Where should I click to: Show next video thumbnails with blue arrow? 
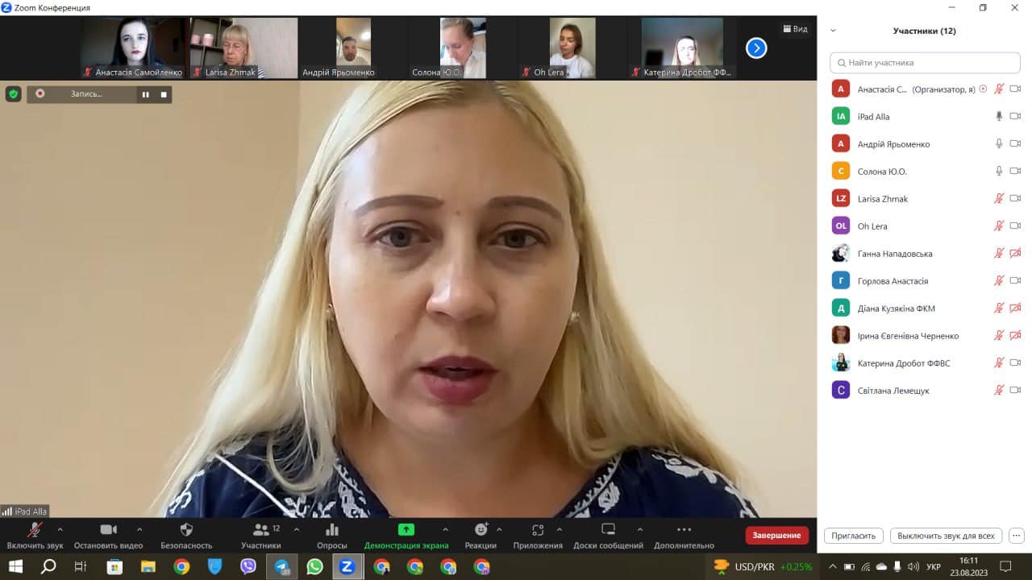click(756, 48)
